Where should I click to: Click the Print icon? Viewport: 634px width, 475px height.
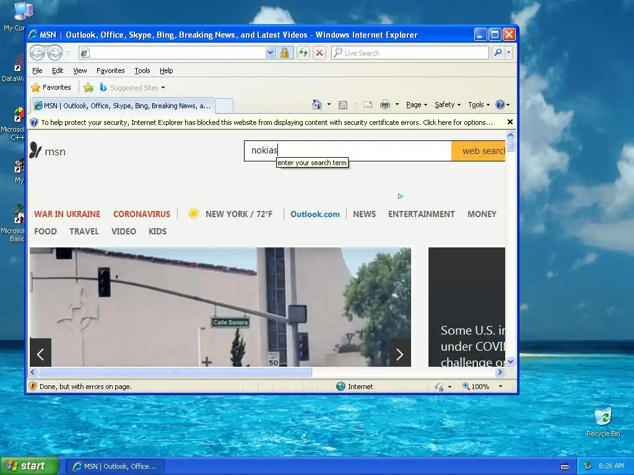point(385,105)
